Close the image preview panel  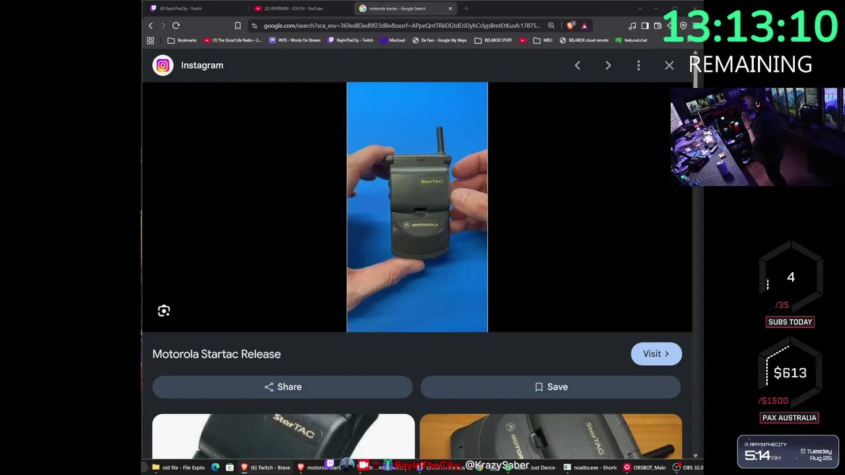[669, 65]
